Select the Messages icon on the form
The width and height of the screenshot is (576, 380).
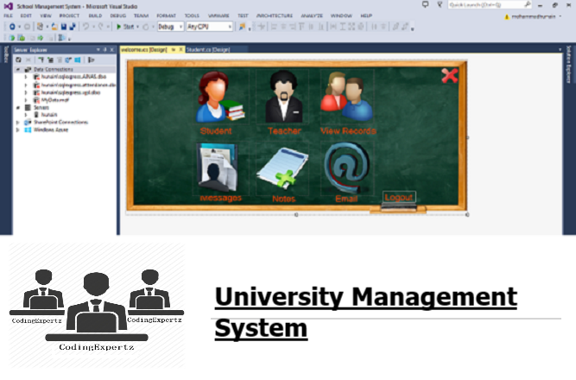tap(218, 168)
